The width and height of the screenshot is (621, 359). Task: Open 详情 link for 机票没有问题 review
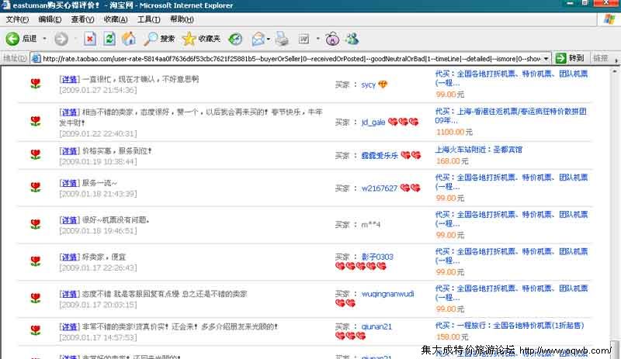[x=69, y=220]
